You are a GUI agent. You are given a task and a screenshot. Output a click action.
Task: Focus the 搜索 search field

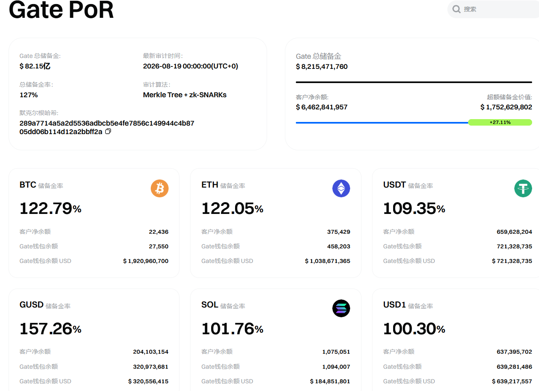click(x=493, y=9)
